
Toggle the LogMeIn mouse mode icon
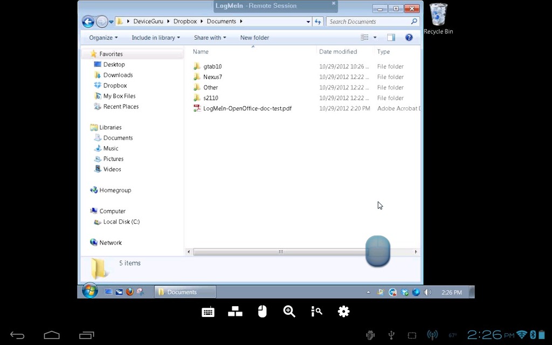click(263, 311)
